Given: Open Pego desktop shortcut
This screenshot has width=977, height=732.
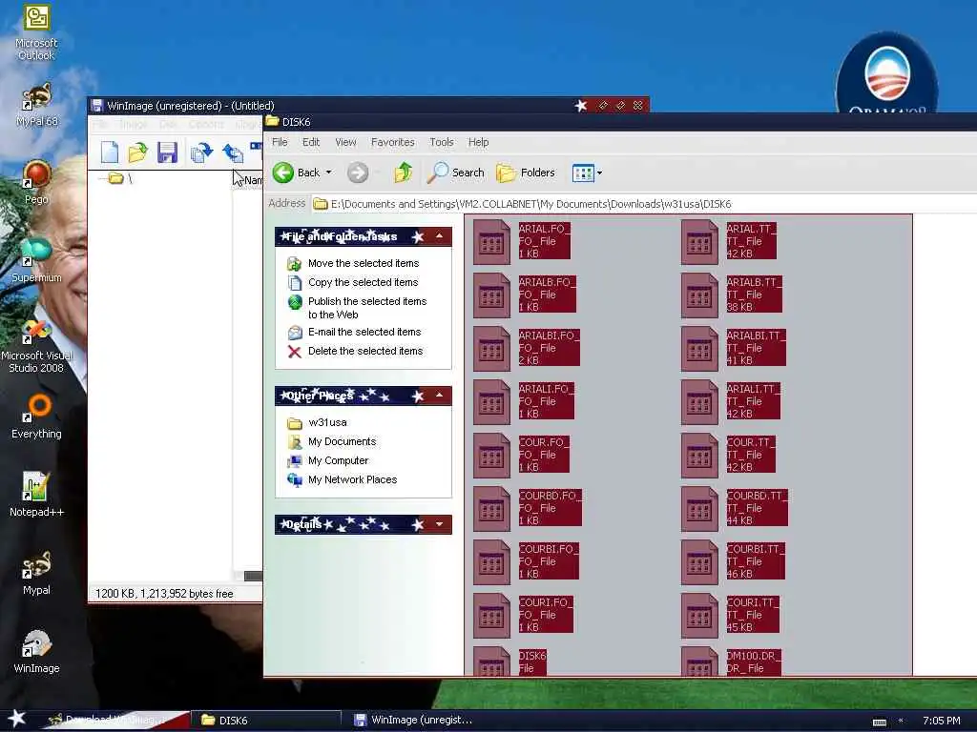Looking at the screenshot, I should point(37,182).
